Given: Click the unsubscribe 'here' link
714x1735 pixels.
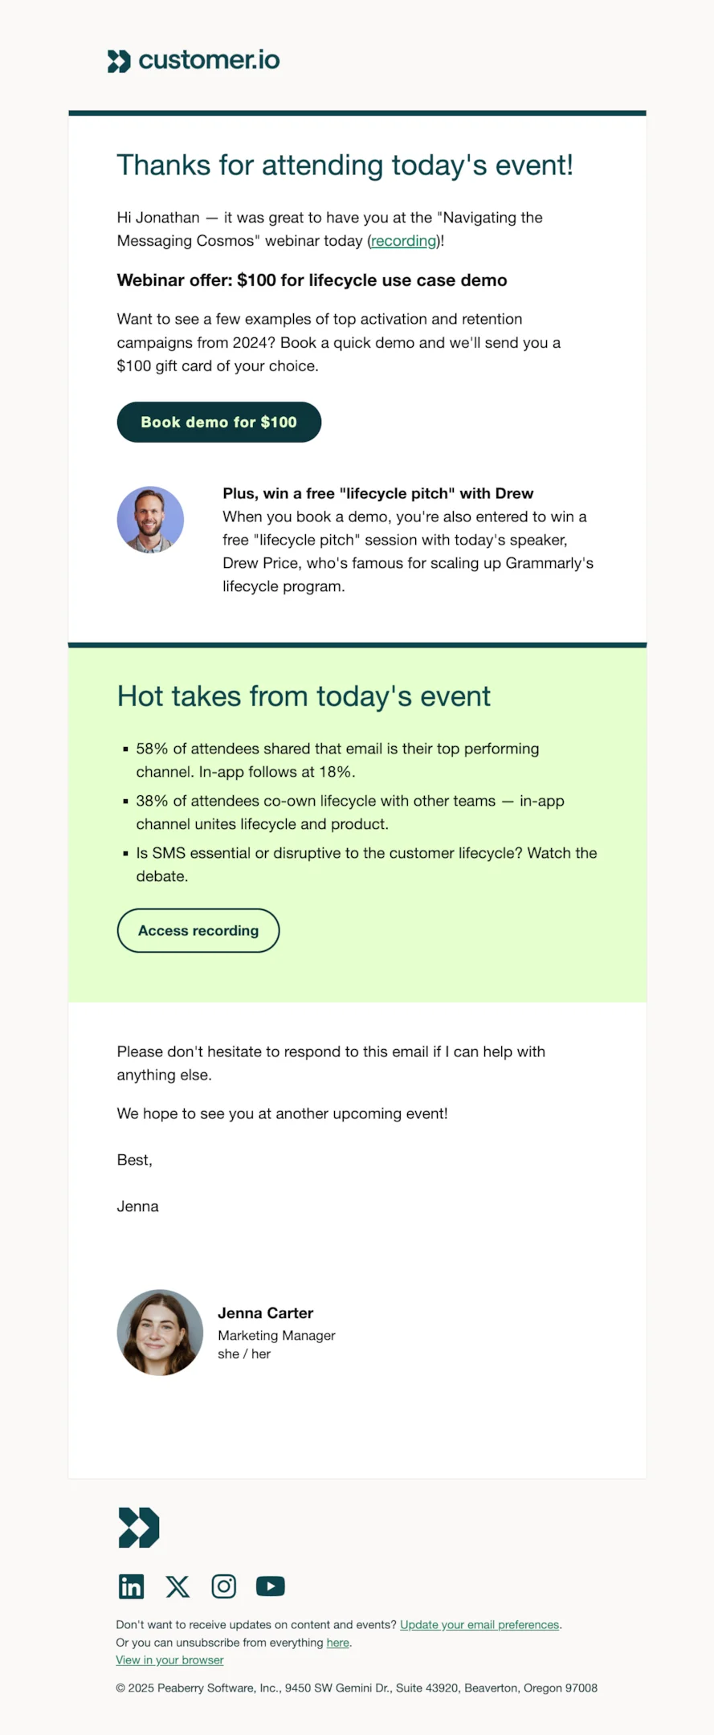Looking at the screenshot, I should (337, 1643).
